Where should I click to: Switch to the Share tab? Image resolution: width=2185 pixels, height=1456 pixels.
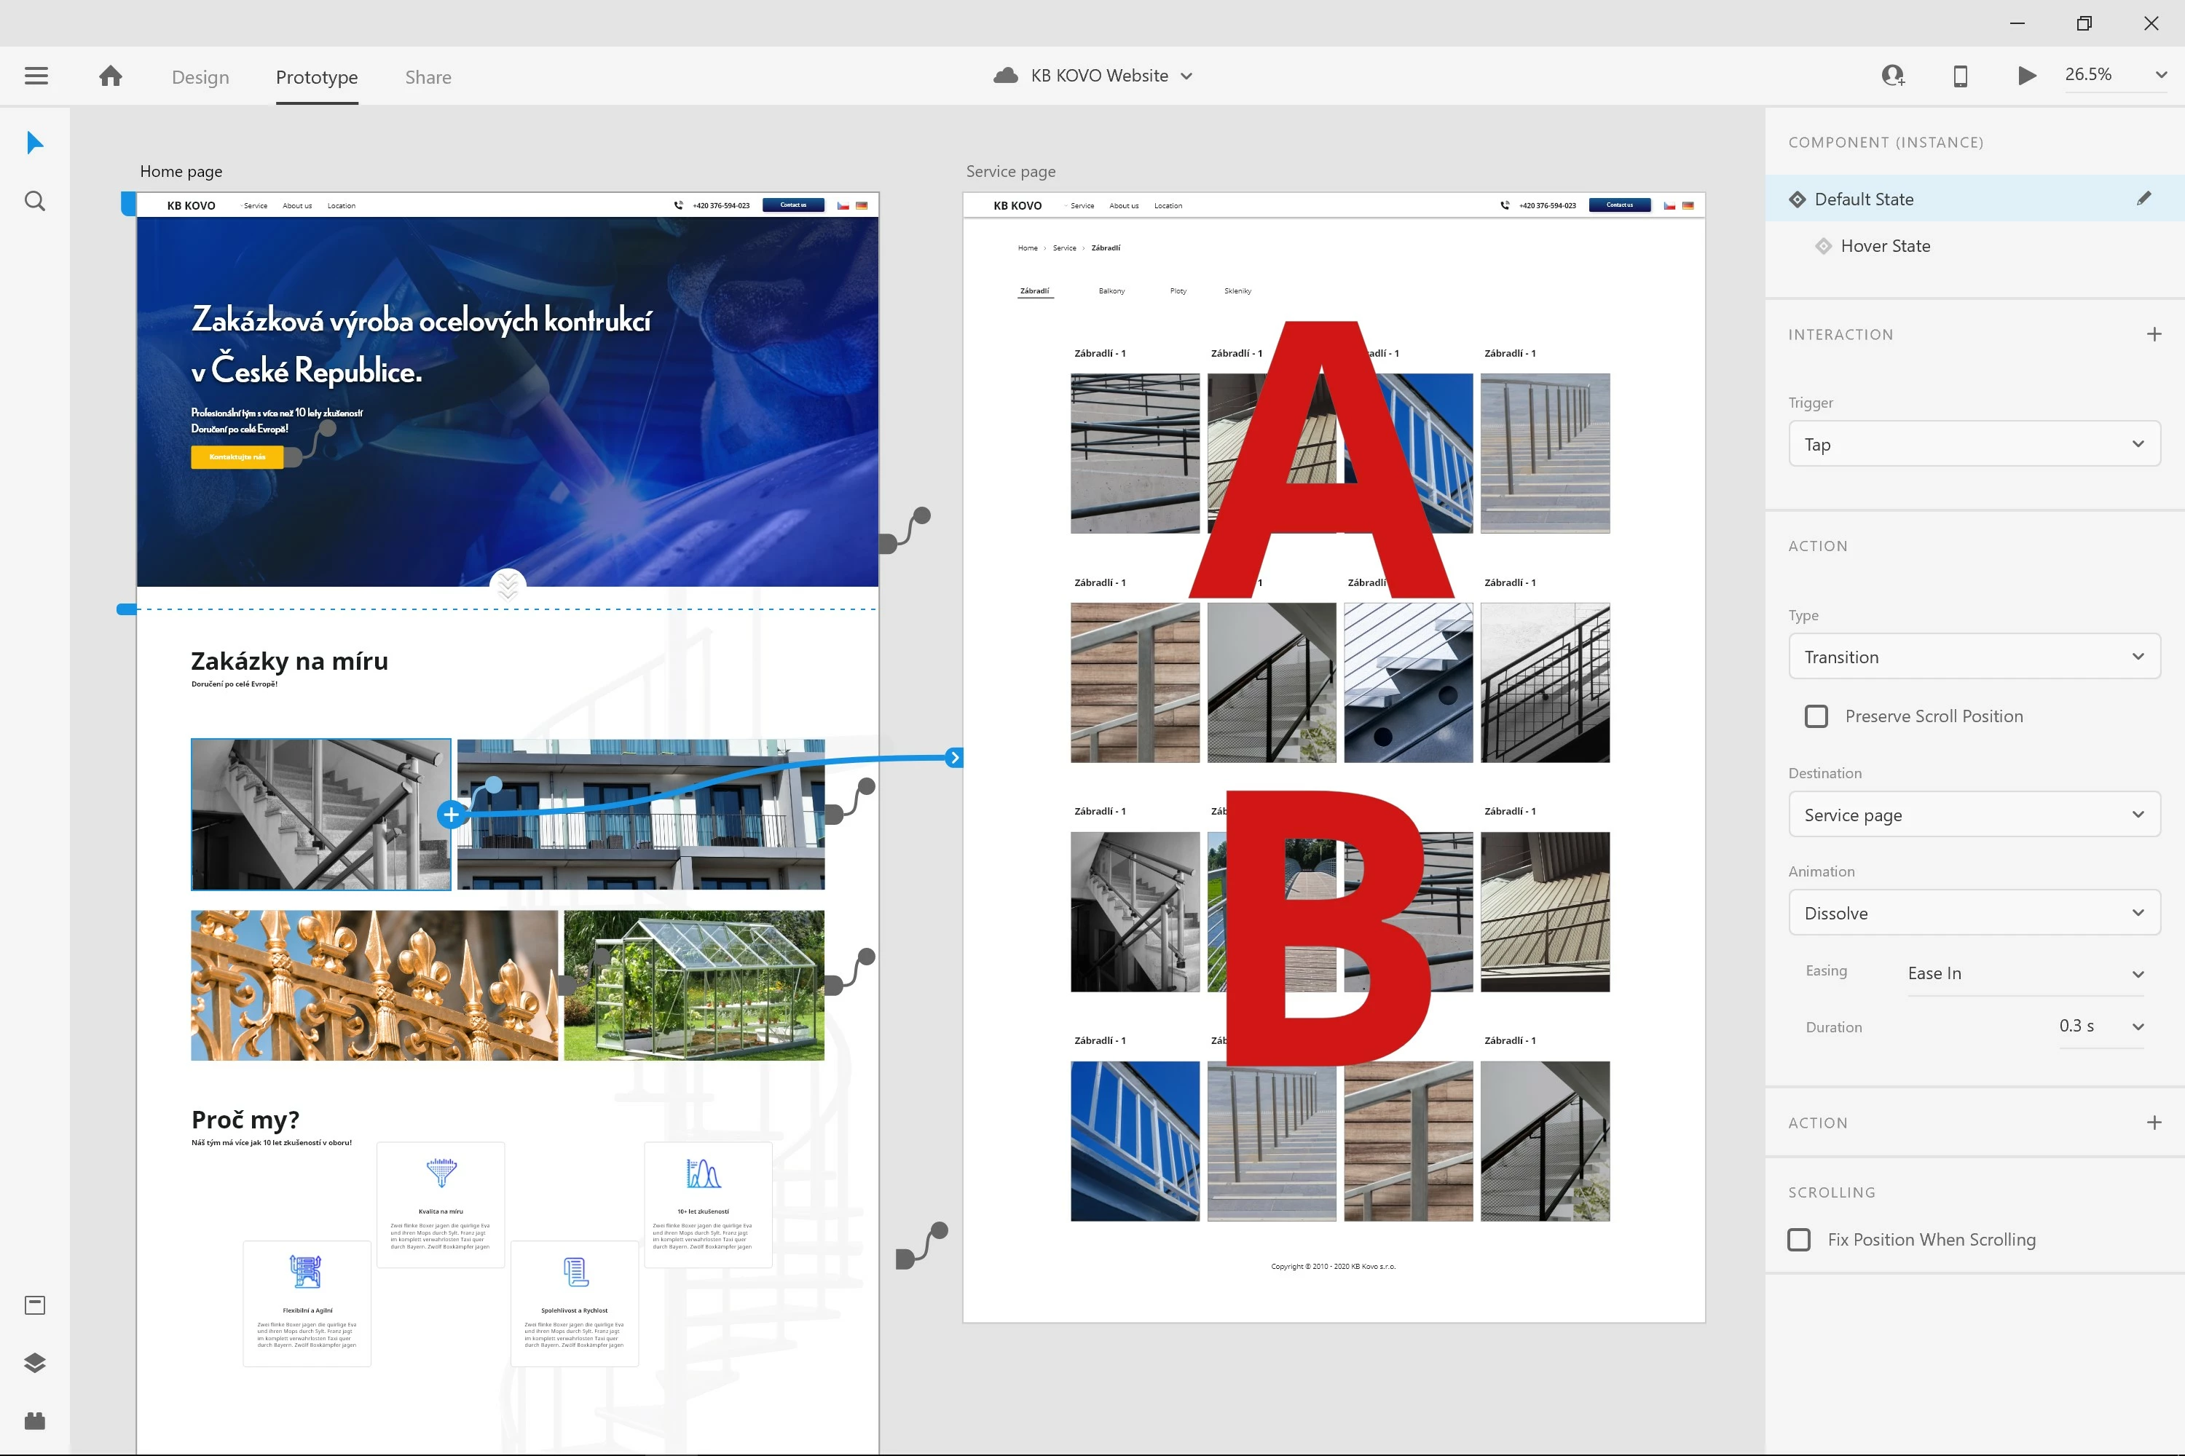coord(428,77)
